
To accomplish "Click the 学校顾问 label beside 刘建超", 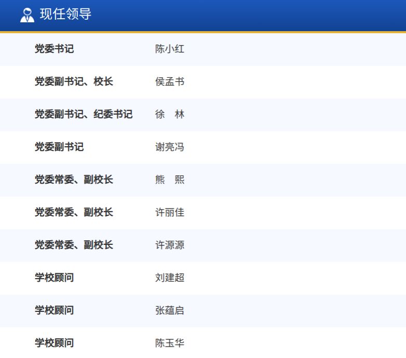I will (x=54, y=278).
